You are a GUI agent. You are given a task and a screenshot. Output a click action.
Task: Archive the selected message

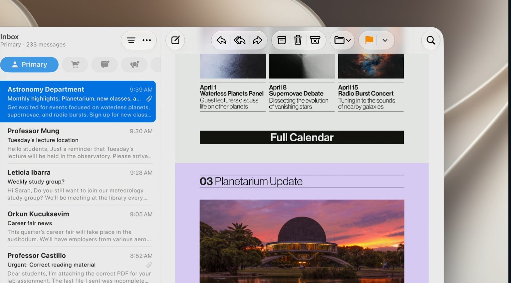tap(282, 40)
